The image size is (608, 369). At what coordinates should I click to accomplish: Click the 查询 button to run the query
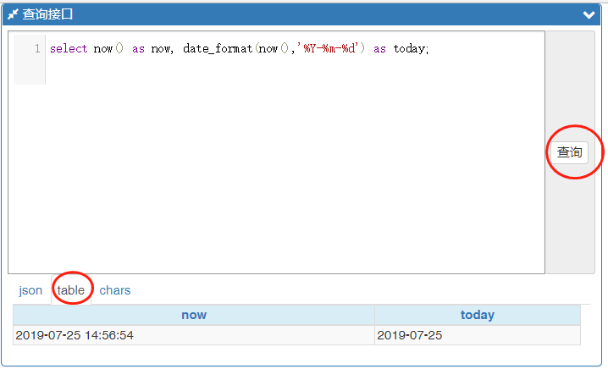tap(569, 152)
